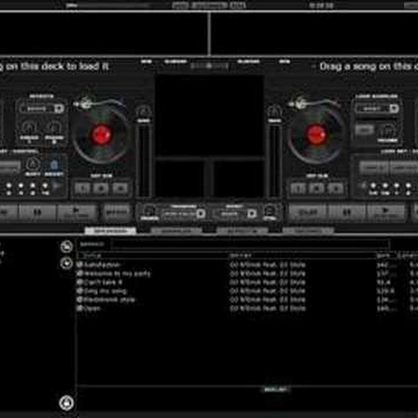
Task: Play the left deck
Action: click(77, 212)
